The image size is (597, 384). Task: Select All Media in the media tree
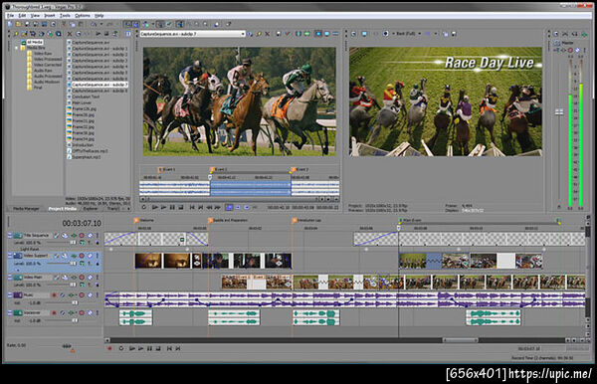click(x=34, y=42)
